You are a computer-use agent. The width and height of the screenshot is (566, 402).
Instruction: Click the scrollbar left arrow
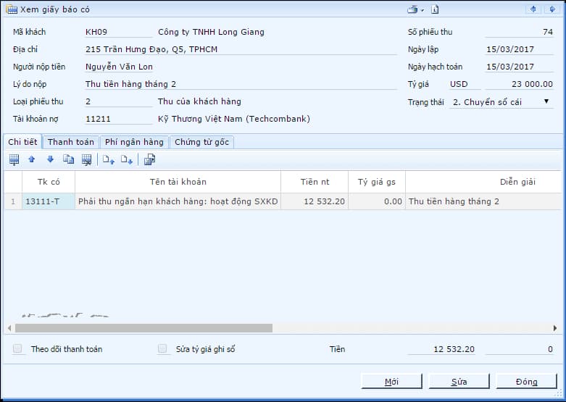(x=9, y=328)
